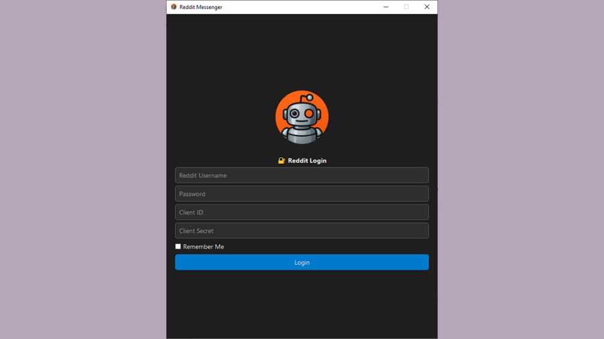This screenshot has width=604, height=339.
Task: Click the Remember Me label text
Action: pyautogui.click(x=203, y=247)
